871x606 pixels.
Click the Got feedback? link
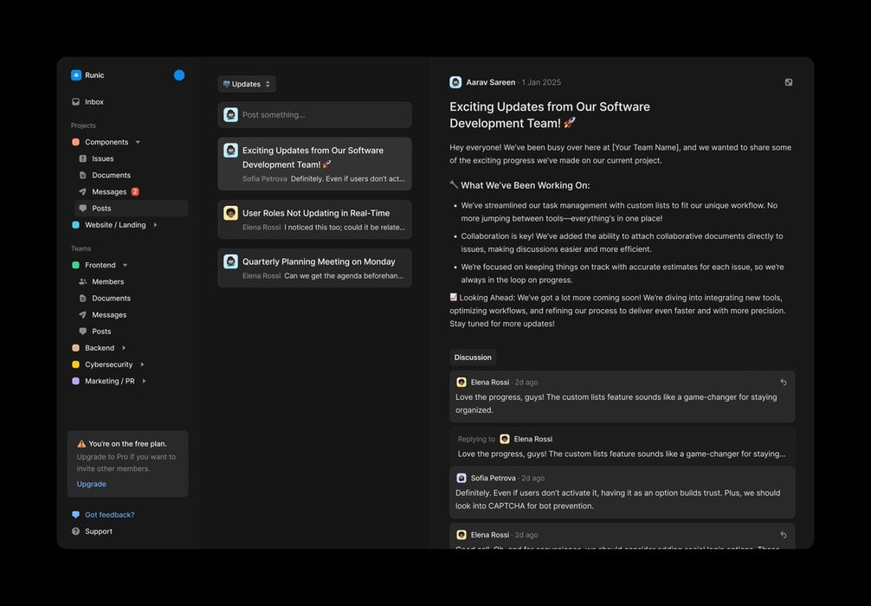click(109, 514)
